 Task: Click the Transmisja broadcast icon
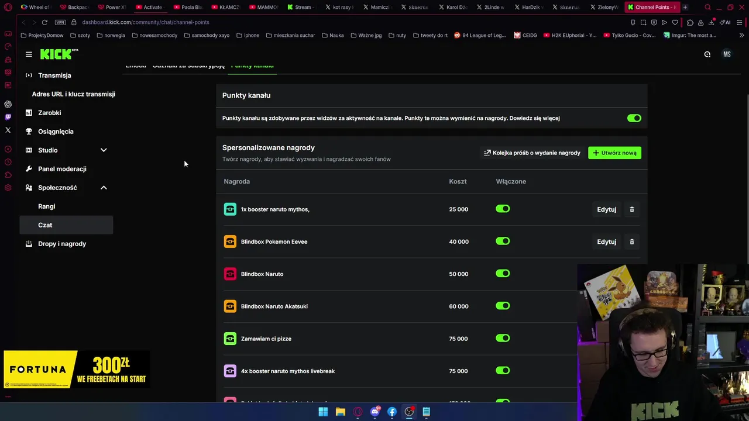[29, 75]
